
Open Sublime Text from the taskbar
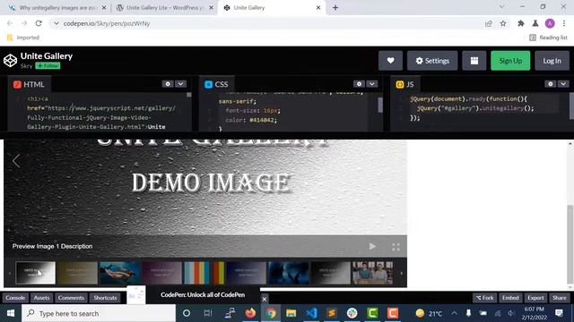pyautogui.click(x=332, y=313)
